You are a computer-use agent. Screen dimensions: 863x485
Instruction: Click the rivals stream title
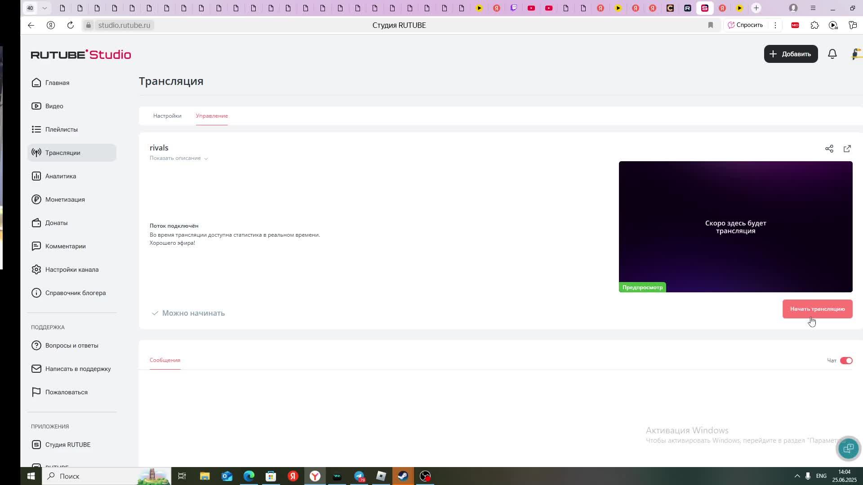pyautogui.click(x=159, y=148)
